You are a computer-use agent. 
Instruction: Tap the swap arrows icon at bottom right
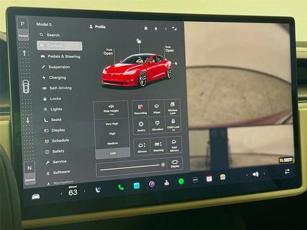click(x=287, y=172)
